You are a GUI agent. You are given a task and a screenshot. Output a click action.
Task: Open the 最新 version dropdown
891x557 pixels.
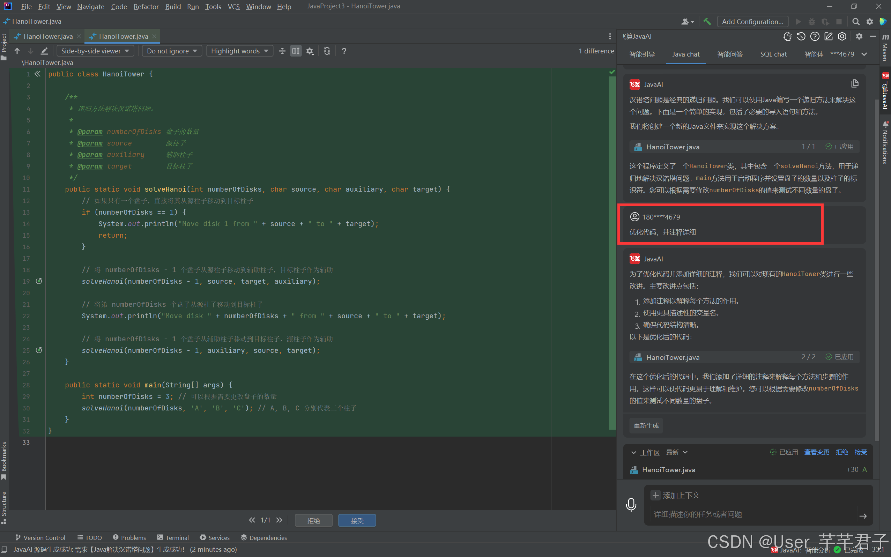click(x=677, y=452)
